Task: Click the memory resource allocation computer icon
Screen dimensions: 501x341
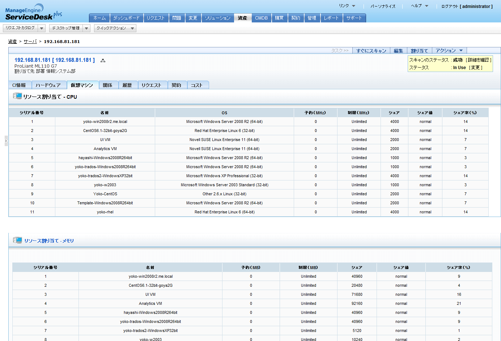Action: [17, 240]
